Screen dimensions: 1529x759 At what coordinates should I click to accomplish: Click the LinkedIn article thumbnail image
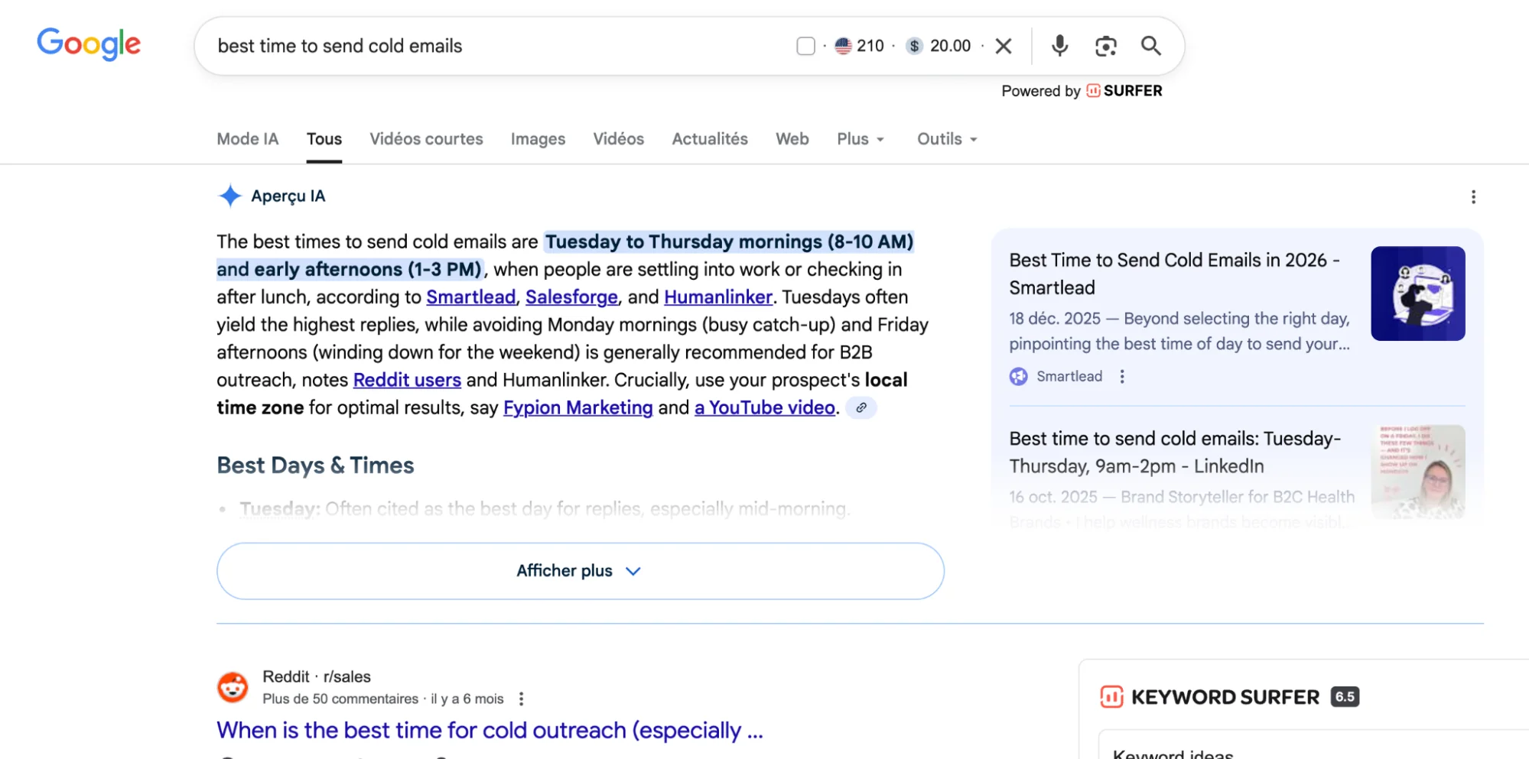pos(1417,472)
